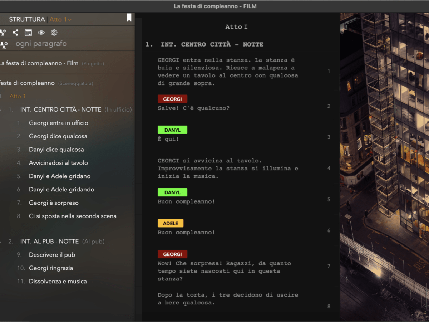Click the filter icon beside 'ogni paragrafo'
The image size is (429, 322).
pyautogui.click(x=4, y=45)
